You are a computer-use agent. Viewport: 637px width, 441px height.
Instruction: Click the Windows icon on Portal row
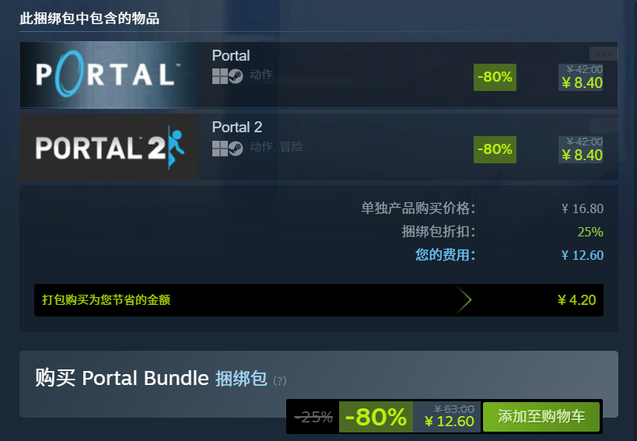click(220, 76)
